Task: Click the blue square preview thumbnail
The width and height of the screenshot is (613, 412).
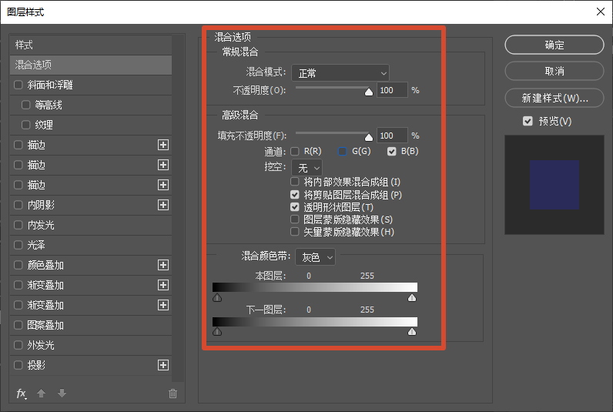Action: point(554,185)
